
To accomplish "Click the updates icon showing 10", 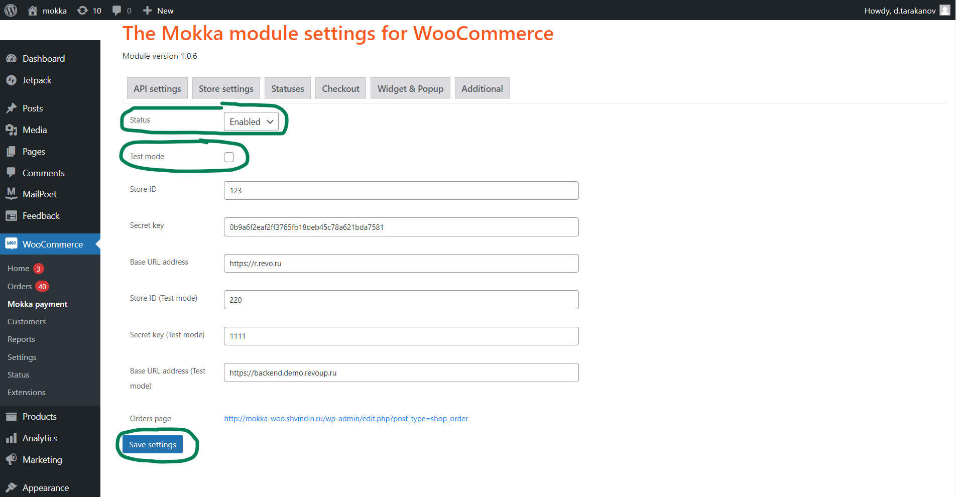I will 82,11.
